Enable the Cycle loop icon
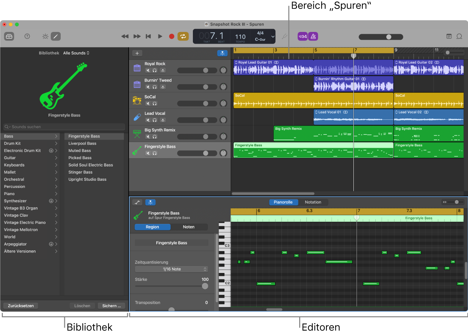The width and height of the screenshot is (468, 335). (x=183, y=36)
